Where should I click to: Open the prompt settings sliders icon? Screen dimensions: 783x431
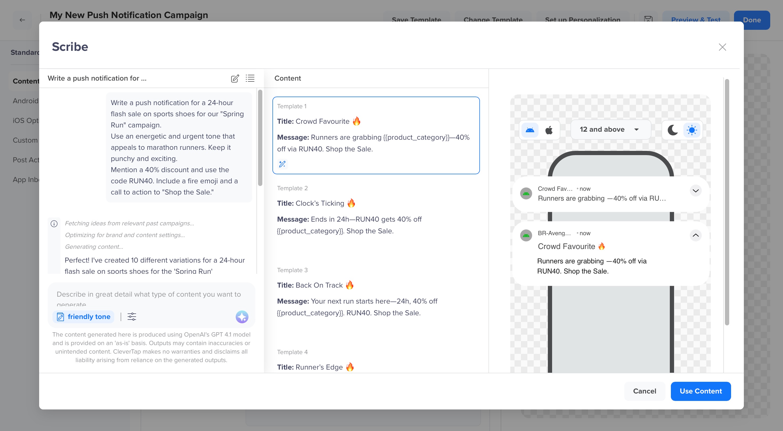[132, 317]
